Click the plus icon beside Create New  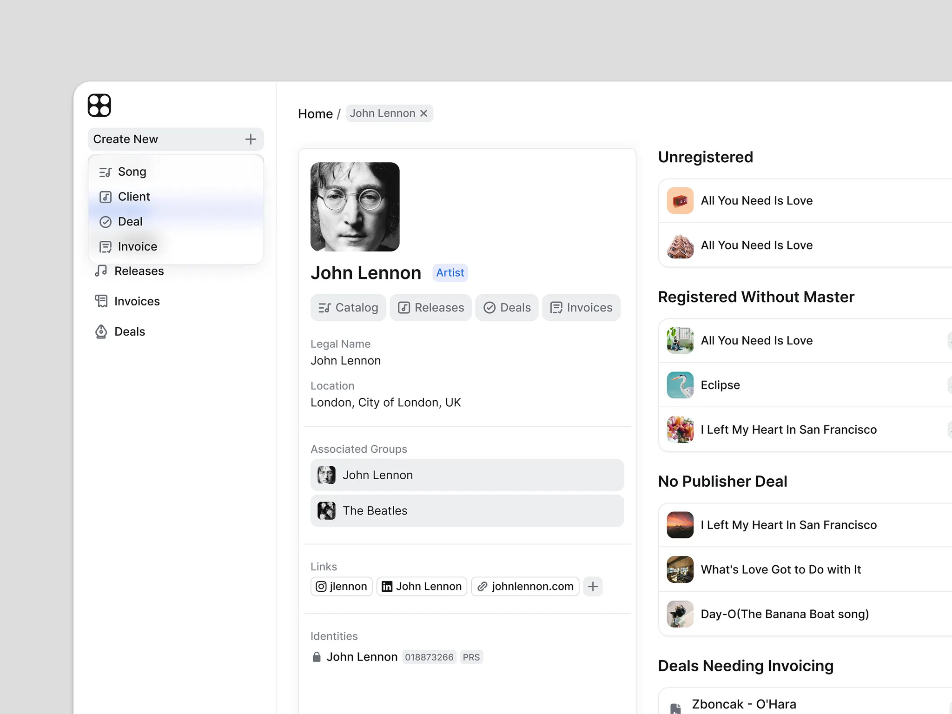(x=251, y=139)
